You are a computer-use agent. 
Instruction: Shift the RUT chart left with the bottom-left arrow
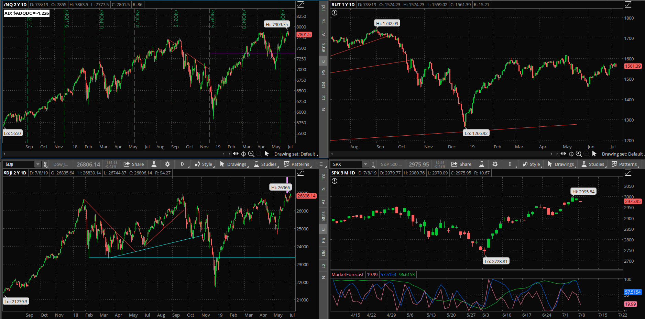(x=332, y=154)
